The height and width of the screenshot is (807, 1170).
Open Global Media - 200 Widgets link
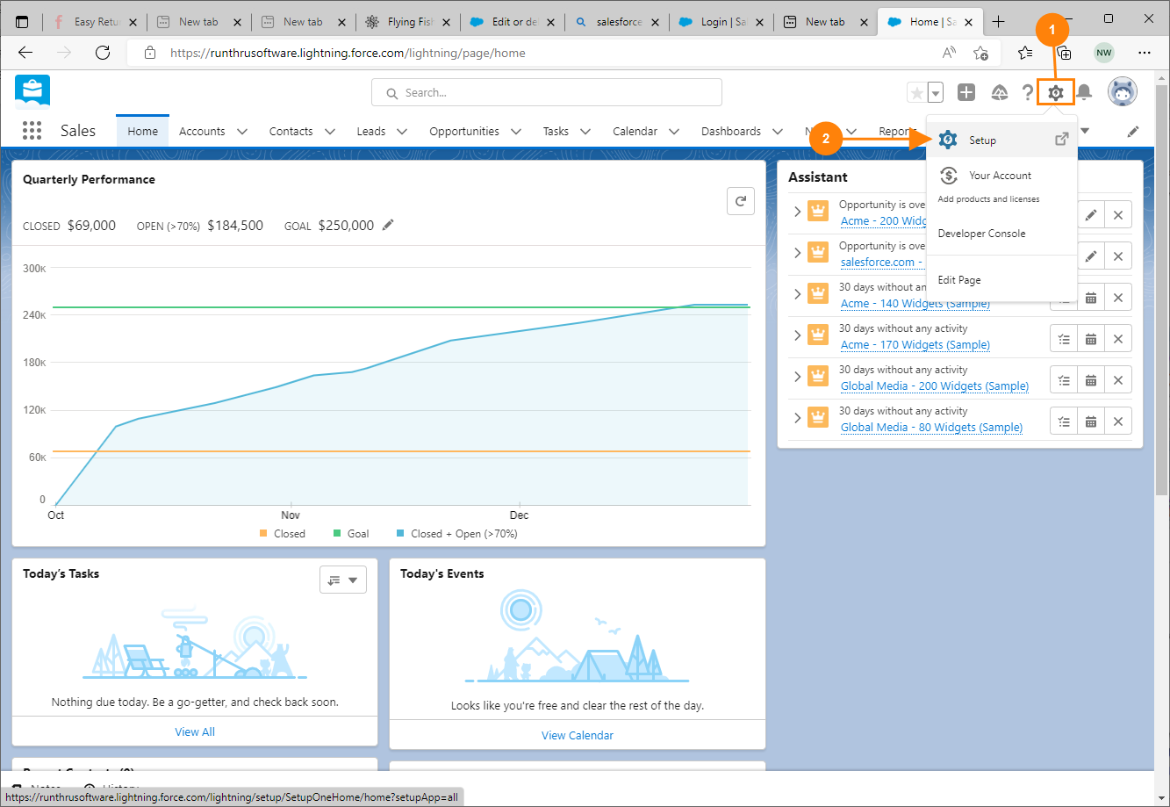934,385
